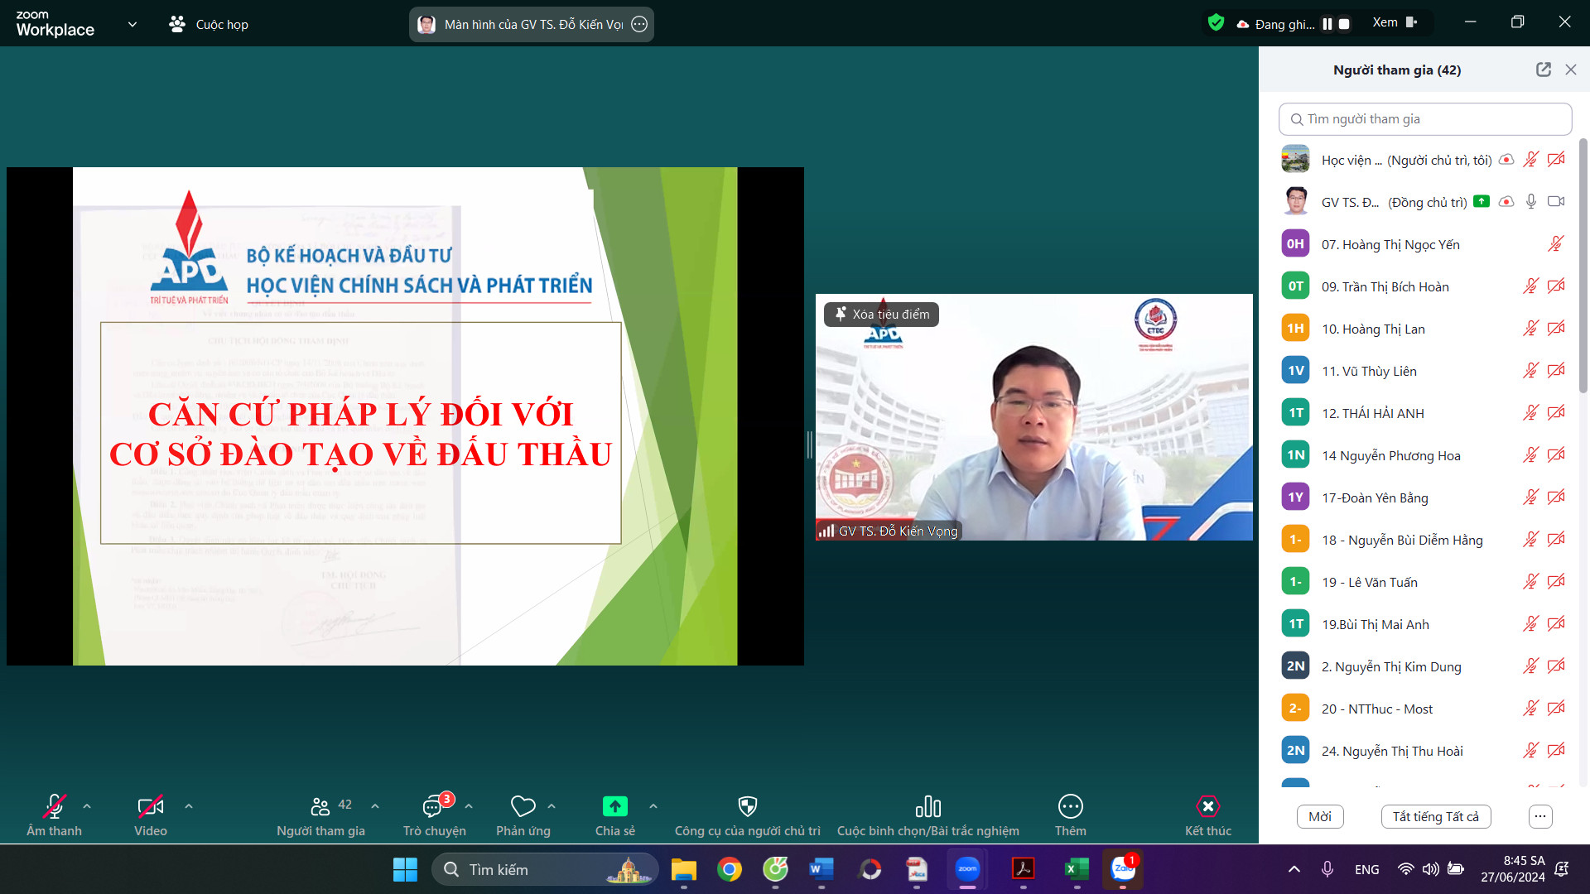
Task: Unmute the microphone (Âm thanh)
Action: pos(54,807)
